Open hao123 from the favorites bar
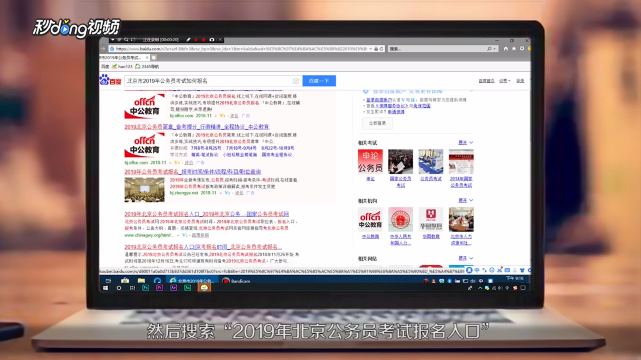 click(125, 65)
